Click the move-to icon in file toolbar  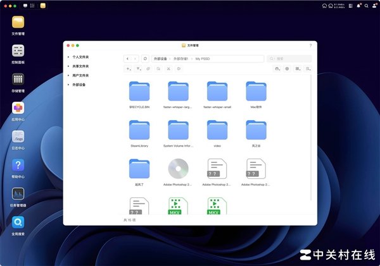(179, 69)
